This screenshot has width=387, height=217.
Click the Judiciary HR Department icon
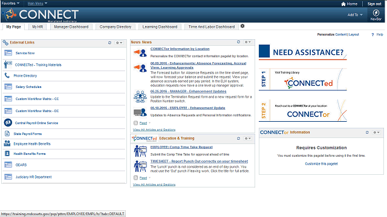pyautogui.click(x=8, y=177)
